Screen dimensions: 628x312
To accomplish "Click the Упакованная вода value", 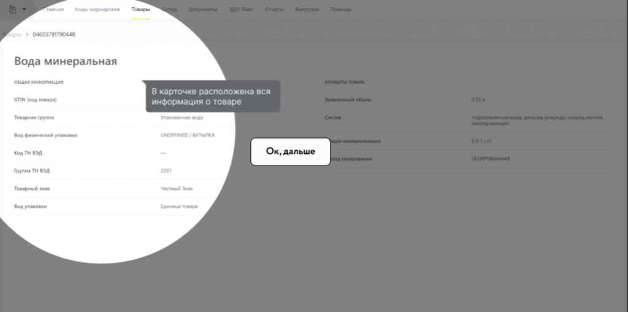I will (x=182, y=118).
